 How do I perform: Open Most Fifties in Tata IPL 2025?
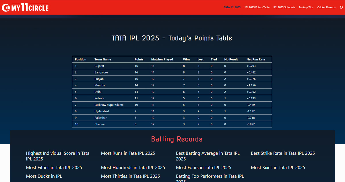[54, 168]
